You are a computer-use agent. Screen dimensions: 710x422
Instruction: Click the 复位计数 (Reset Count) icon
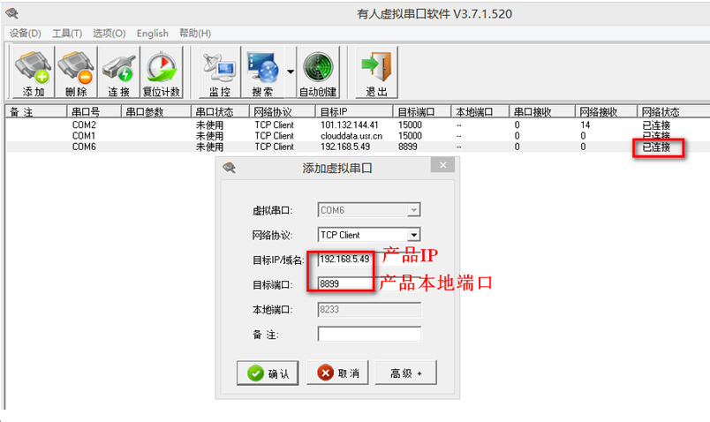point(162,72)
